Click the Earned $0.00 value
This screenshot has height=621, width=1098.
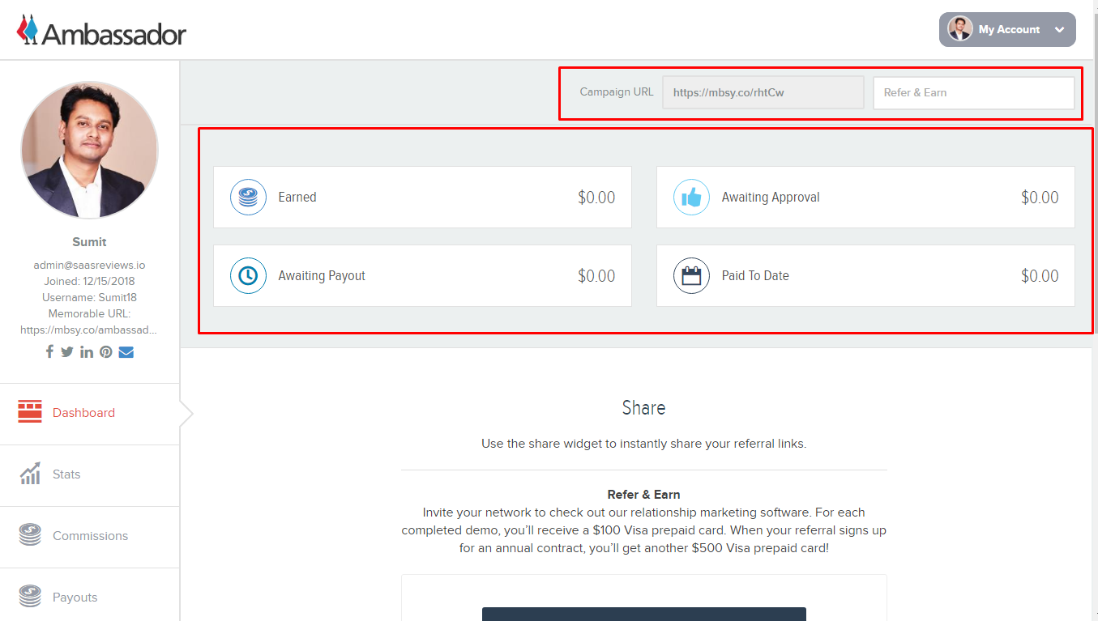[596, 198]
